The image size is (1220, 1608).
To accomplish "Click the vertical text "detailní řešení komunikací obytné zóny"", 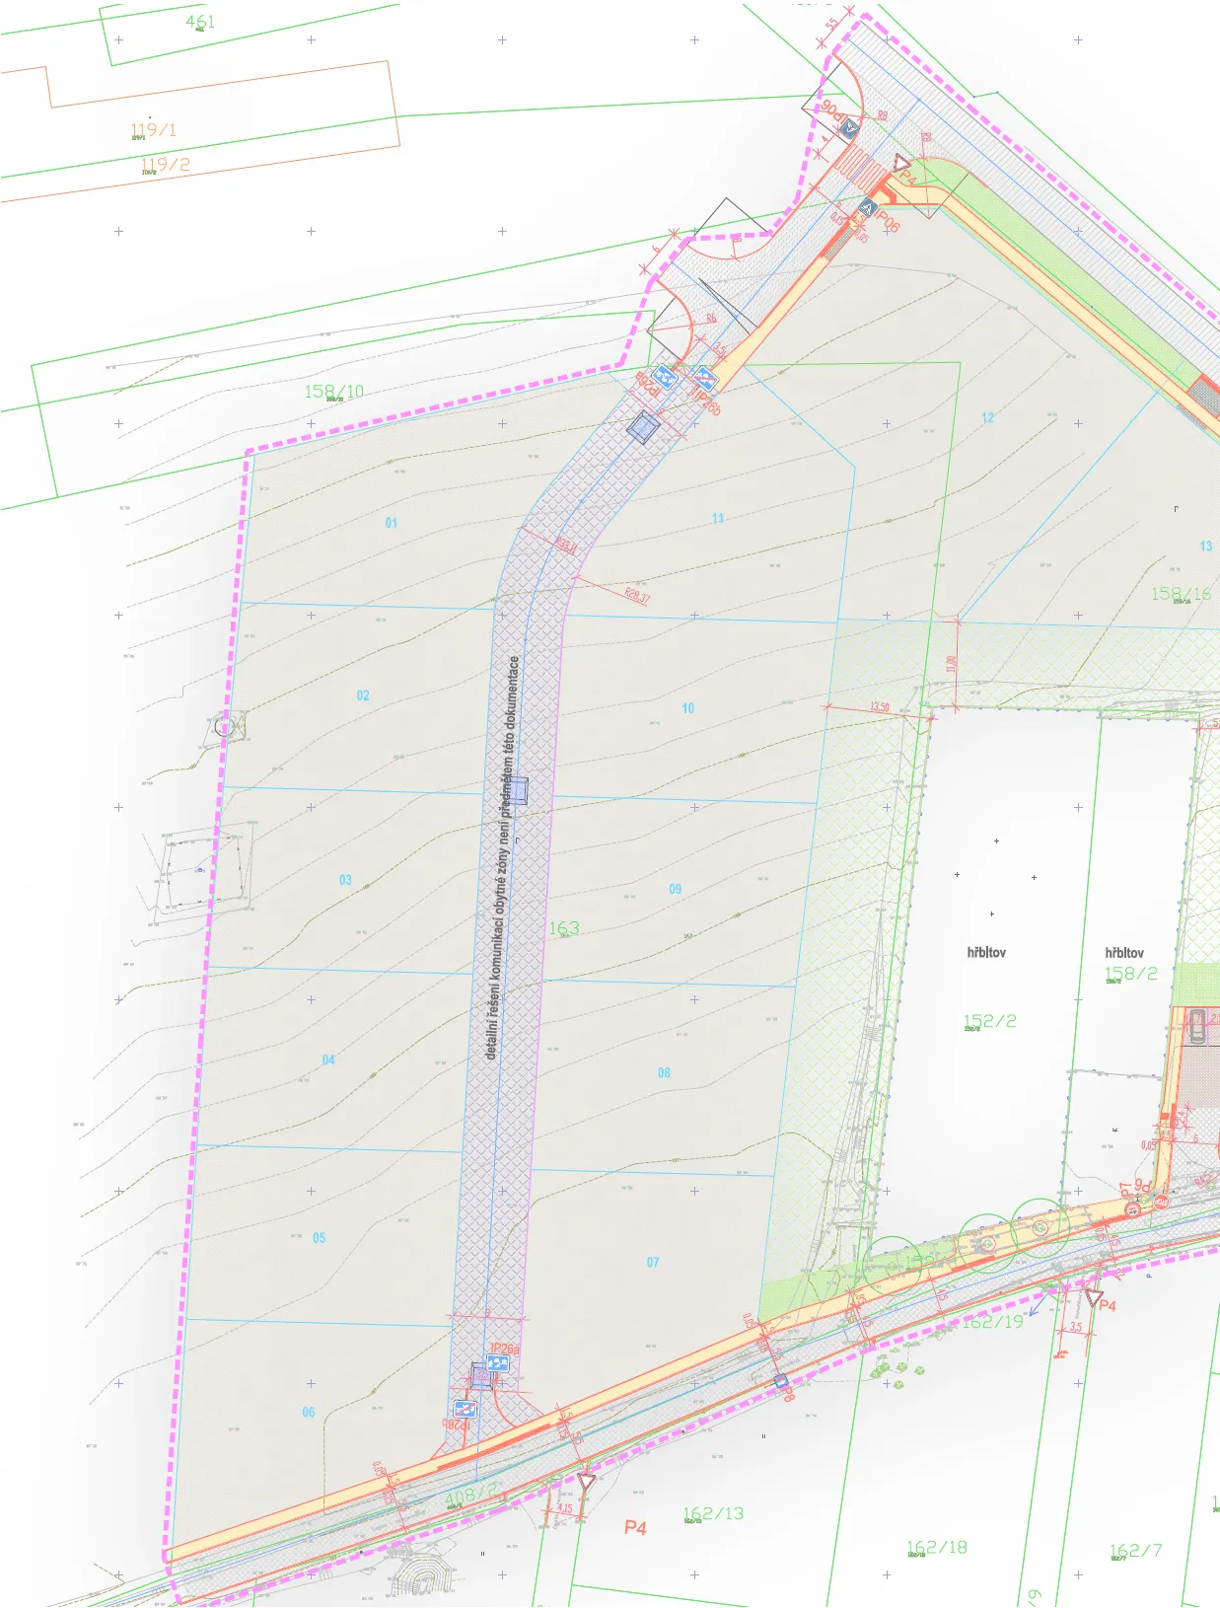I will [503, 858].
